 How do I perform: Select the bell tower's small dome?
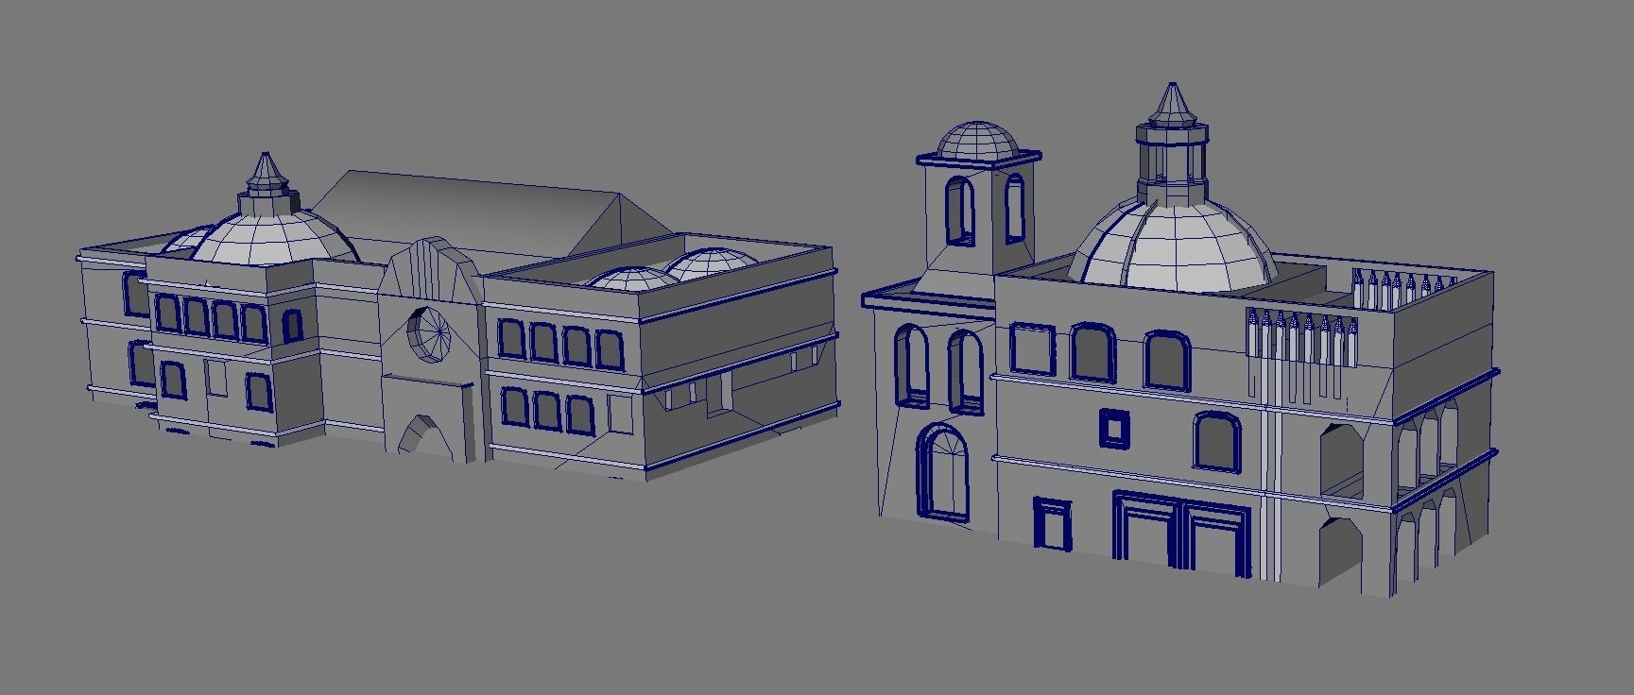pos(980,139)
